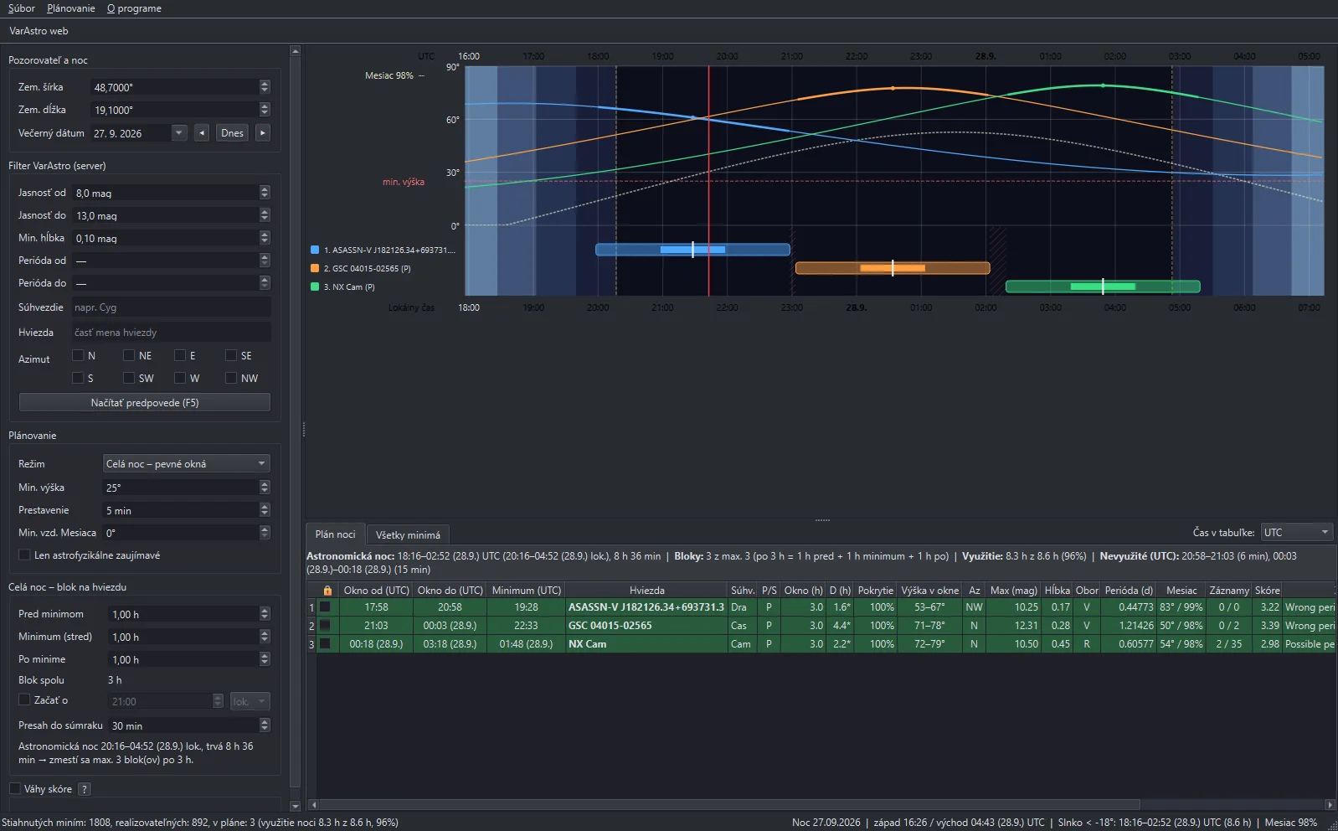Enable the SE azimuth checkbox
Image resolution: width=1338 pixels, height=831 pixels.
click(231, 355)
